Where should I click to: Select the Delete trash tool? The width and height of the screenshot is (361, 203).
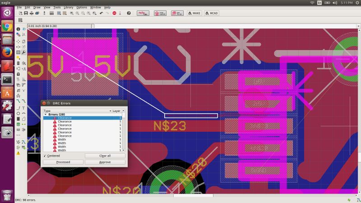18,63
